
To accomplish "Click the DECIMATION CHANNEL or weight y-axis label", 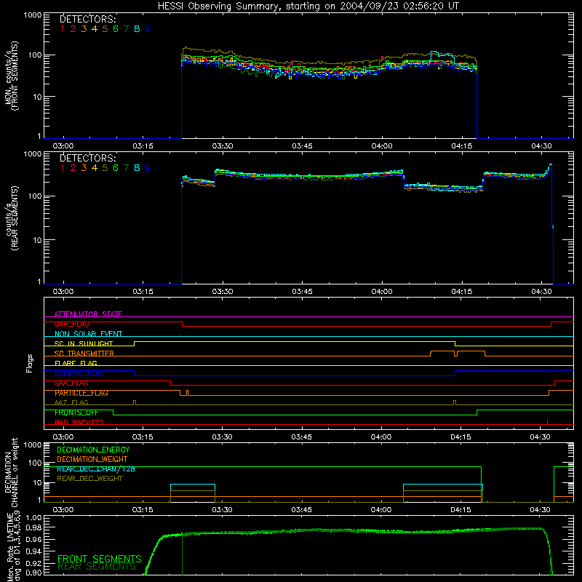I will coord(11,472).
